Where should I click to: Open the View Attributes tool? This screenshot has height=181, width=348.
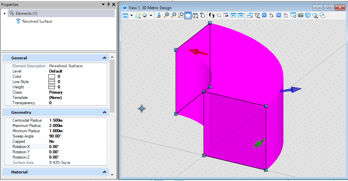click(x=126, y=15)
